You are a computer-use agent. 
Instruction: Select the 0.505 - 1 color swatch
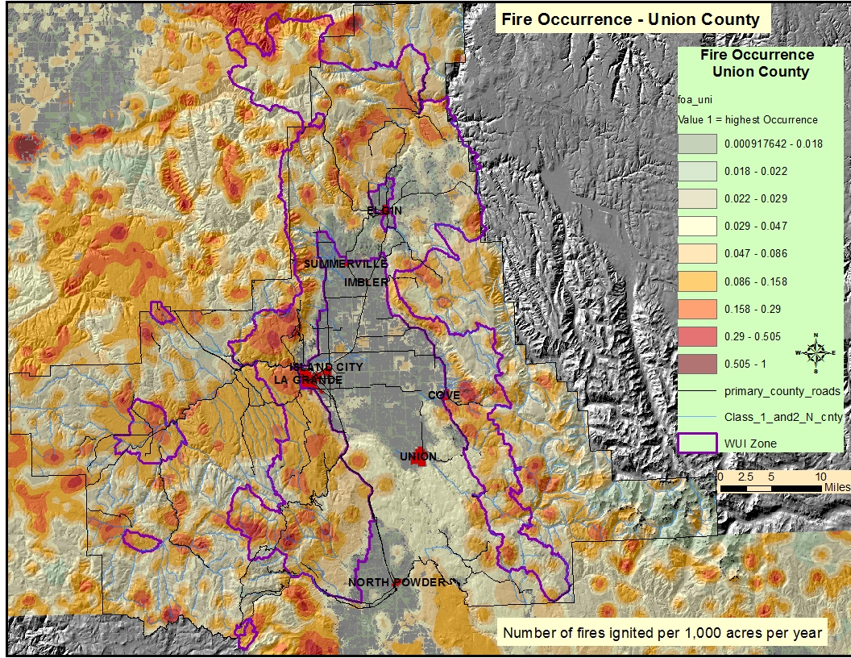point(697,364)
